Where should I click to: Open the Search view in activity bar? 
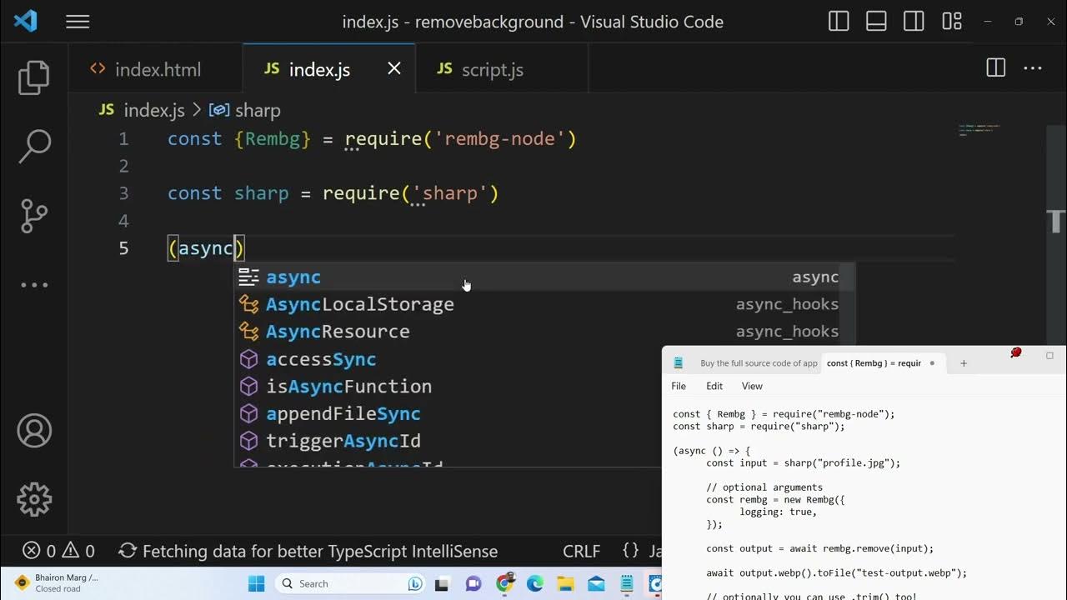pyautogui.click(x=34, y=146)
